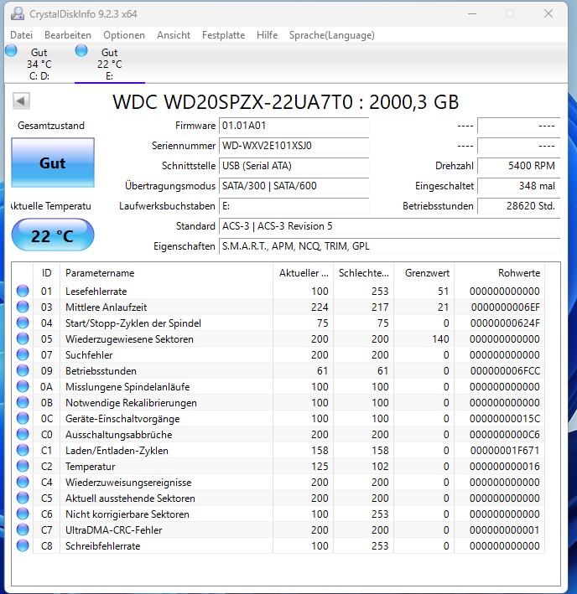Open the Hilfe menu
The image size is (577, 594).
coord(267,35)
